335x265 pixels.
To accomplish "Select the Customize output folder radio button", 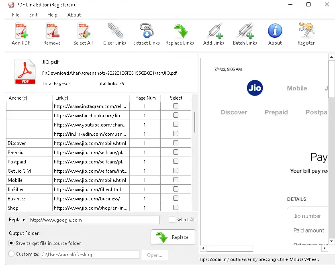I will [11, 254].
